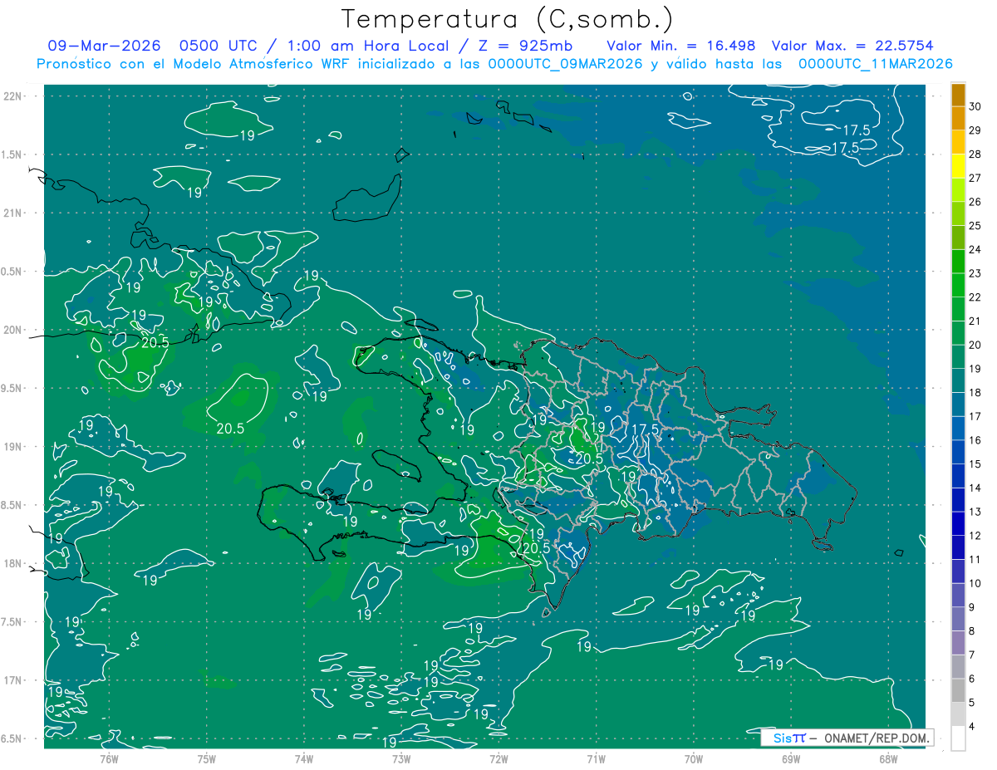Click the 22N latitude axis label
997x770 pixels.
pyautogui.click(x=13, y=96)
